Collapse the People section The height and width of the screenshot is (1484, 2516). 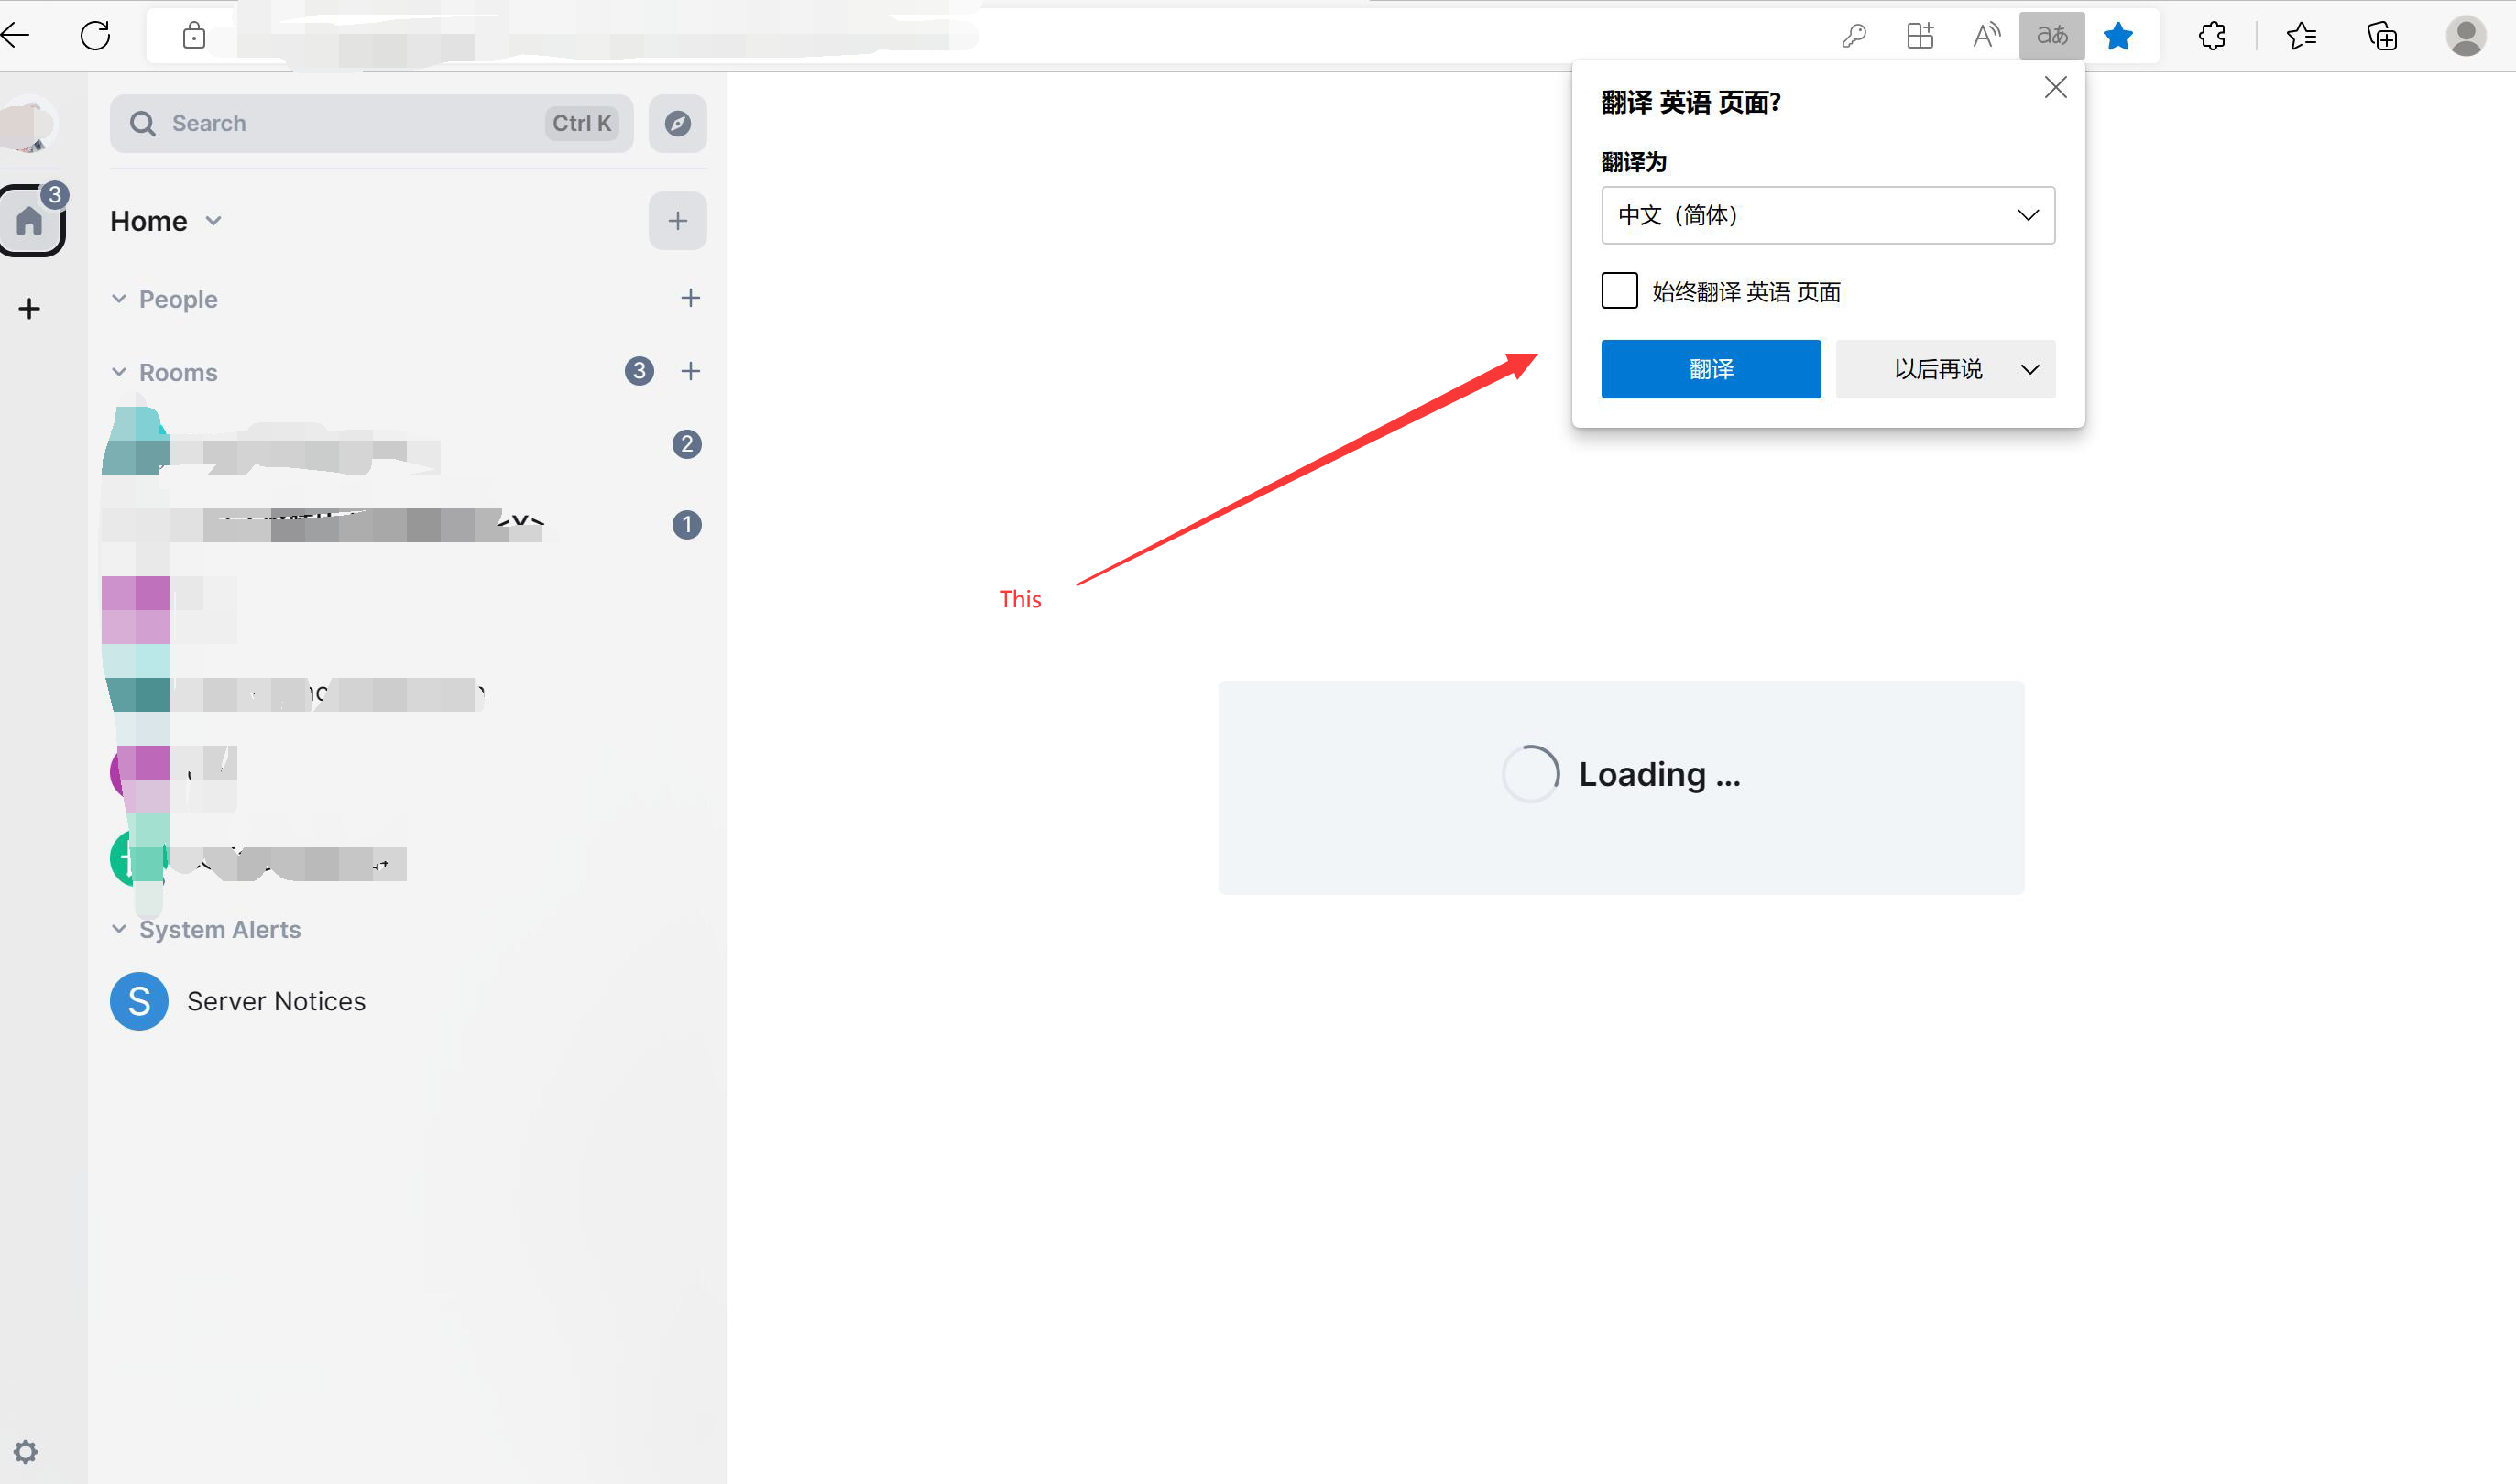tap(120, 298)
